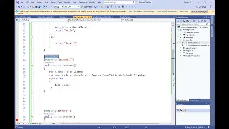The image size is (229, 129).
Task: Select Connected Services in Solution Explorer
Action: (193, 33)
